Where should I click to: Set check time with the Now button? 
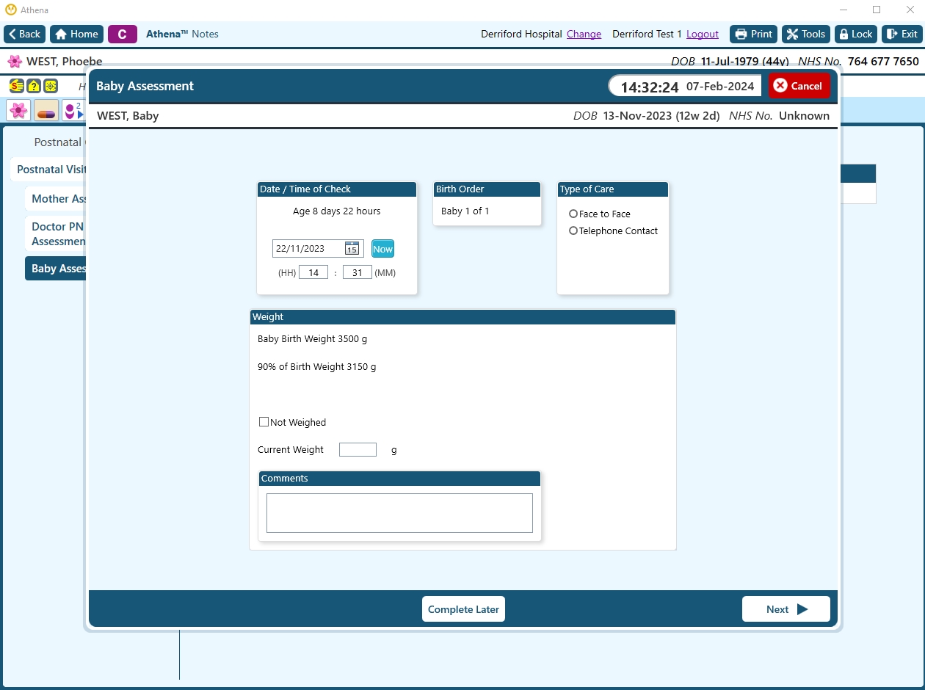point(382,249)
